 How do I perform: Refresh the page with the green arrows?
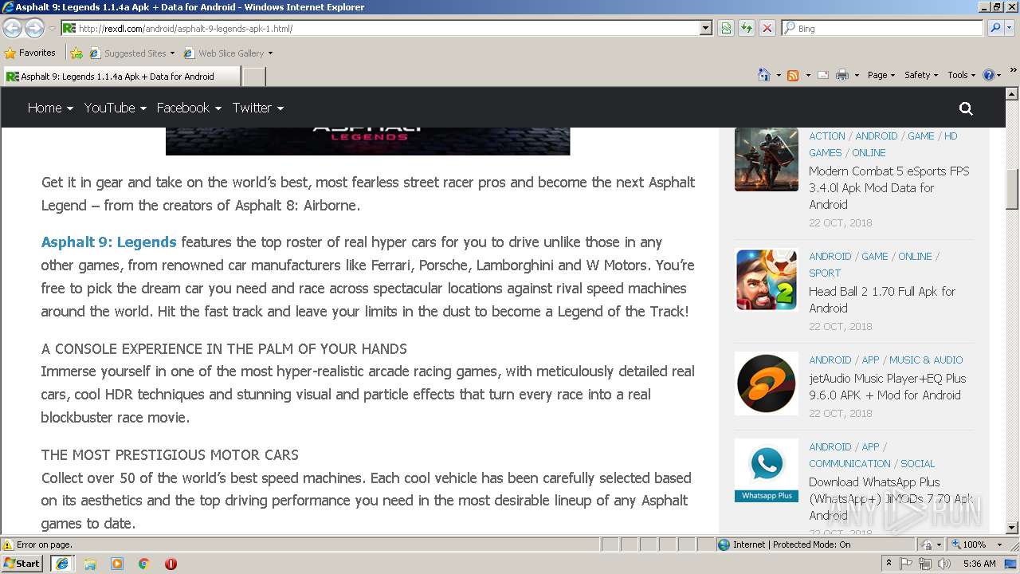point(747,28)
